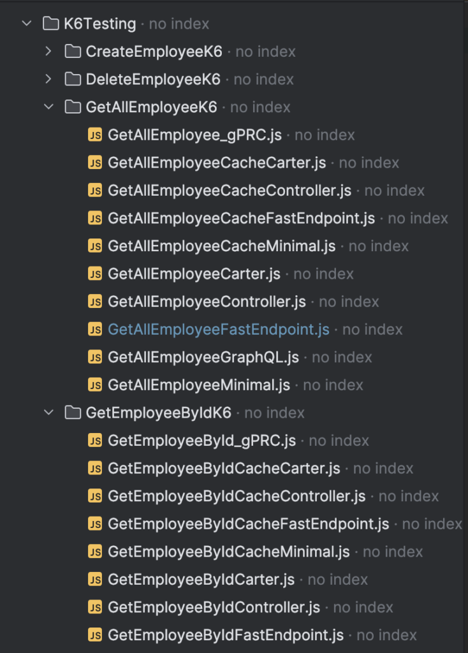Select the CreateEmployeeK6 folder name
This screenshot has width=468, height=653.
[154, 52]
